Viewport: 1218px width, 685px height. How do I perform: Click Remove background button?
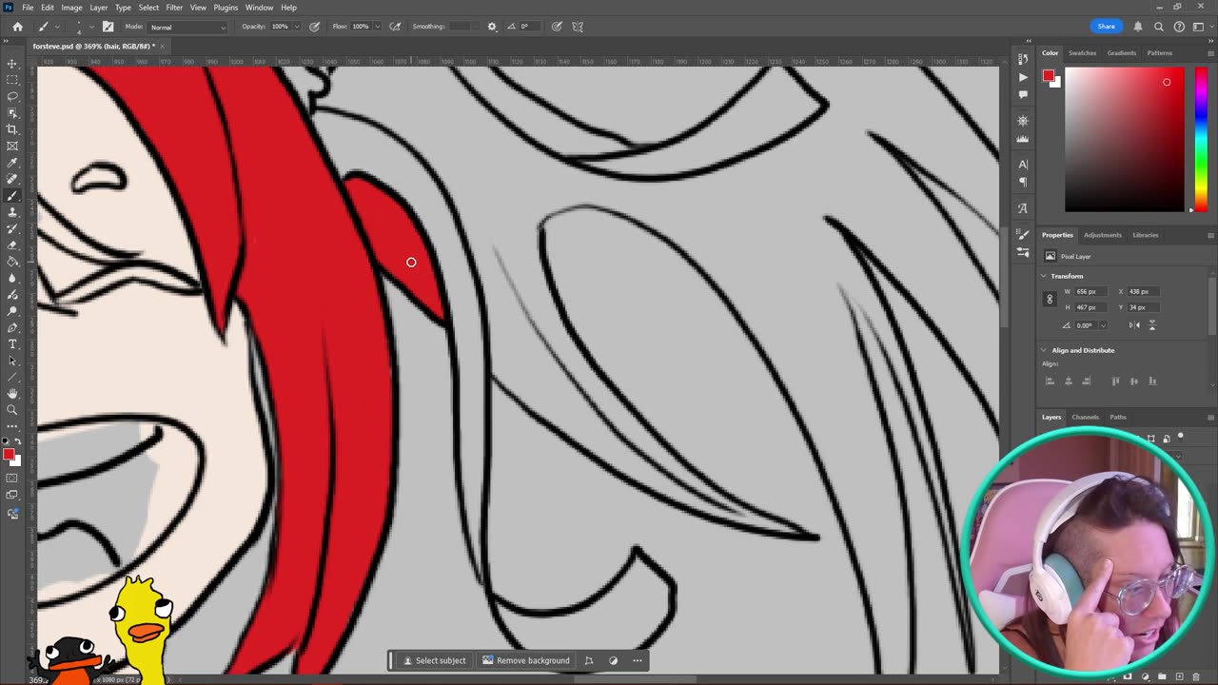click(x=525, y=660)
